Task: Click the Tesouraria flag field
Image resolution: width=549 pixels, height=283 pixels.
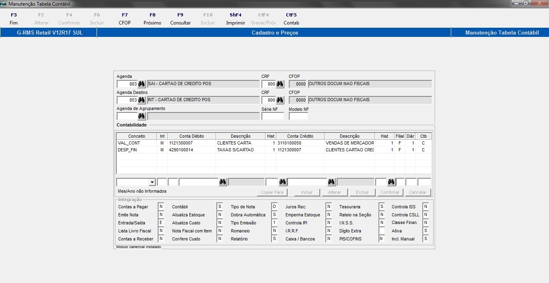Action: pos(382,207)
